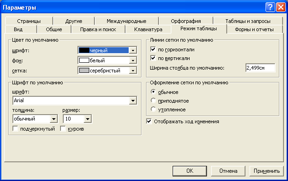Select the приподнятое radio option

(x=153, y=100)
